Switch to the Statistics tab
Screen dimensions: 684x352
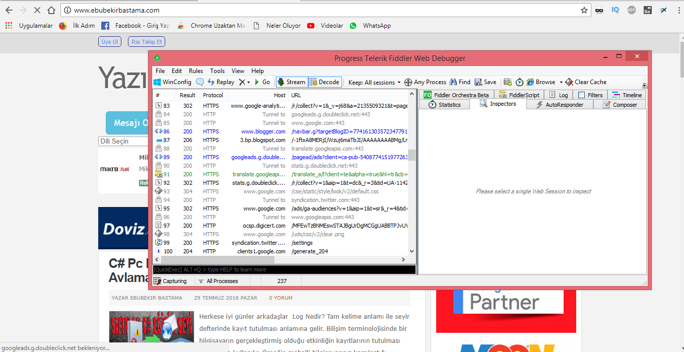(444, 105)
